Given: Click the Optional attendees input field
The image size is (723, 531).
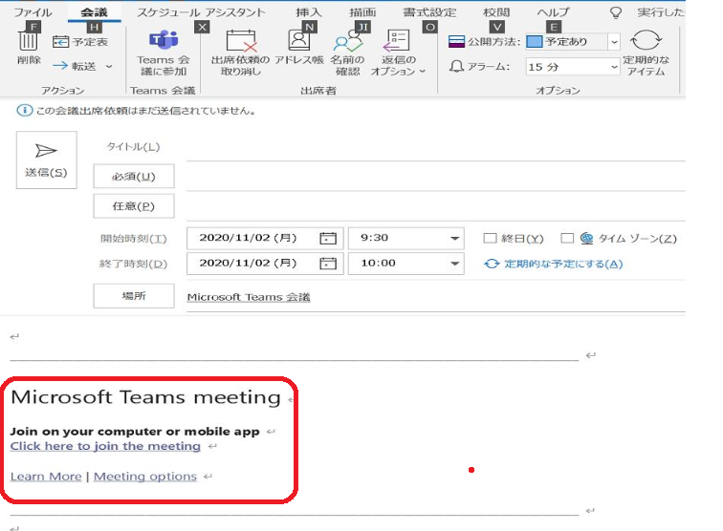Looking at the screenshot, I should coord(436,207).
